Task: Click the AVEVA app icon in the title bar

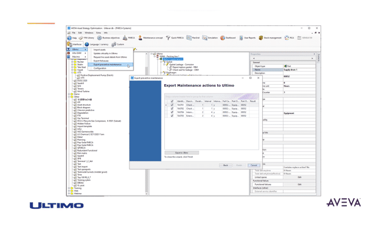Action: [69, 28]
